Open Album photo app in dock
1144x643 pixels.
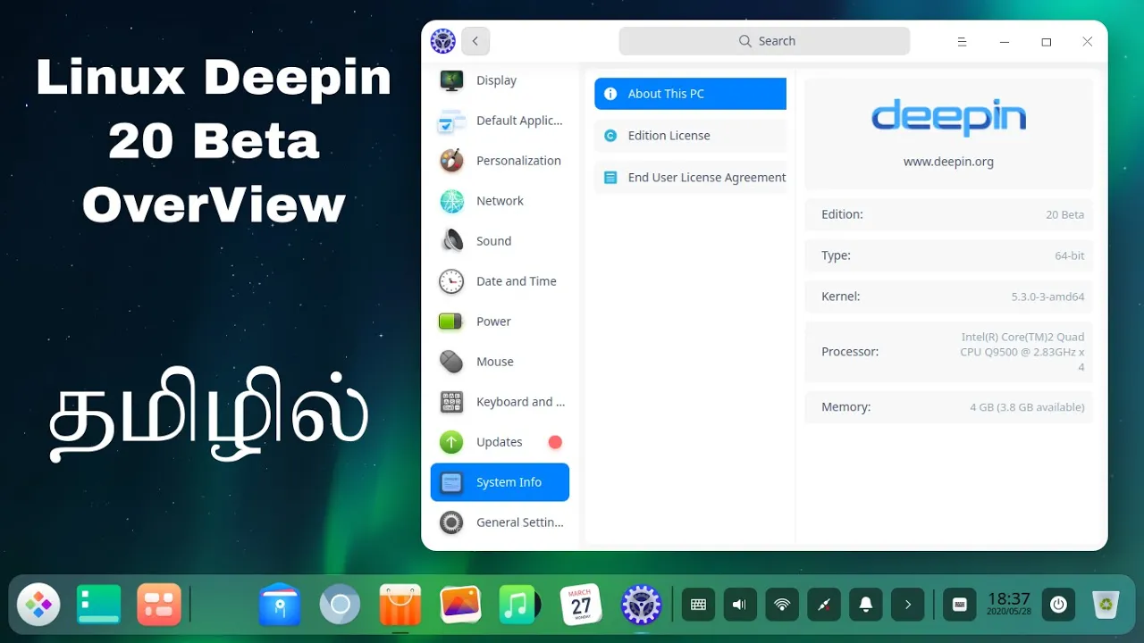pos(461,605)
